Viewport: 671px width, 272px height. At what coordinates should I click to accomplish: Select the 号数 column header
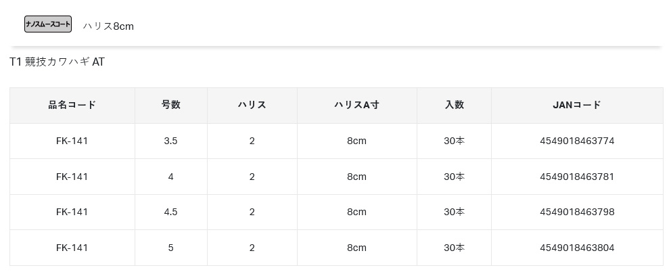point(170,105)
